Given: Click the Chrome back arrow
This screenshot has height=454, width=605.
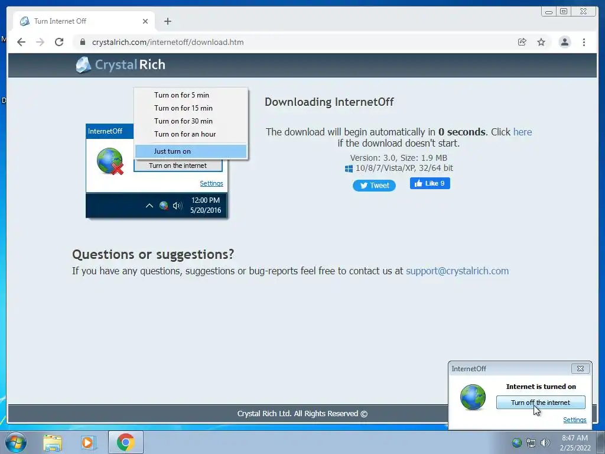Looking at the screenshot, I should pos(21,42).
